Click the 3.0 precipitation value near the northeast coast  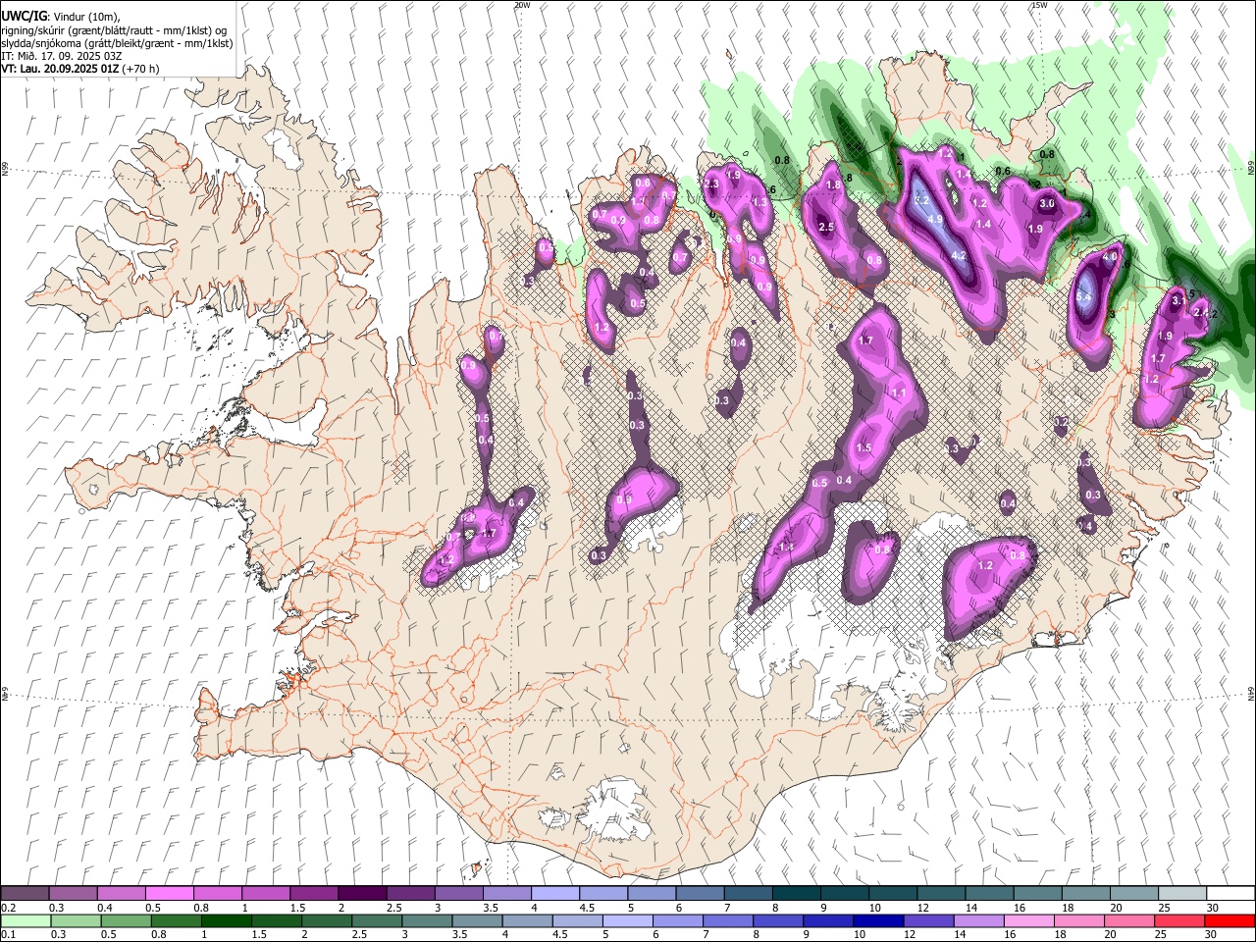coord(1047,203)
